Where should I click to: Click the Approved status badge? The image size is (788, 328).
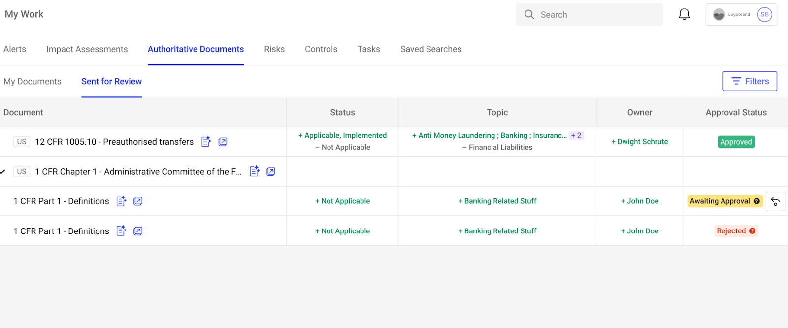tap(736, 142)
